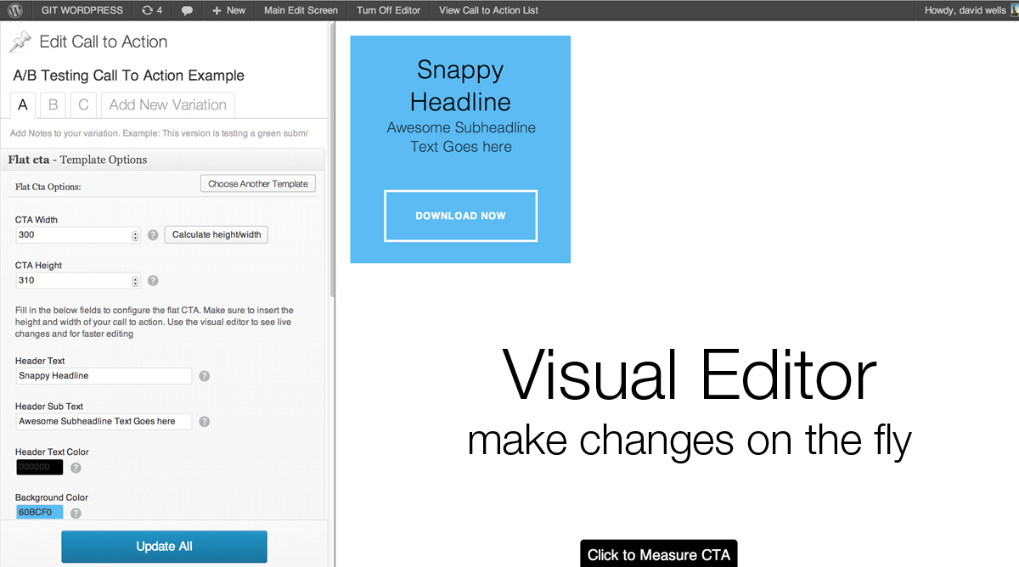This screenshot has width=1019, height=567.
Task: Click the Click to Measure CTA button
Action: point(659,553)
